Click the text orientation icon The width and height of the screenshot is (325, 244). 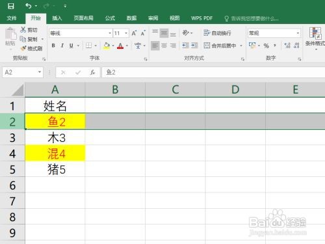pyautogui.click(x=186, y=33)
